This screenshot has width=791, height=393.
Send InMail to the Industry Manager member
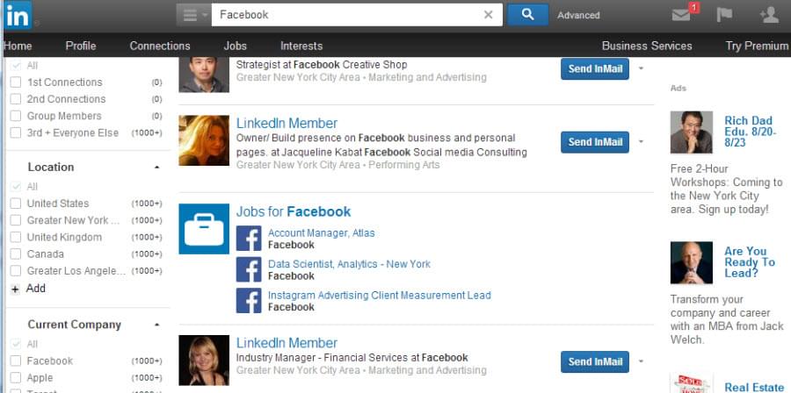pyautogui.click(x=595, y=361)
